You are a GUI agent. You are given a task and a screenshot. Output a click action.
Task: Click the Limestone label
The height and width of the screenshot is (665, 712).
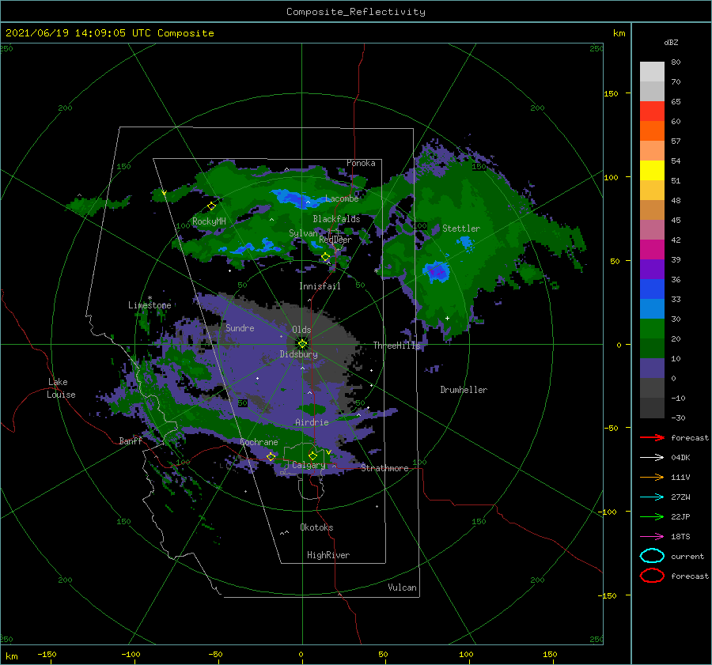pos(150,305)
